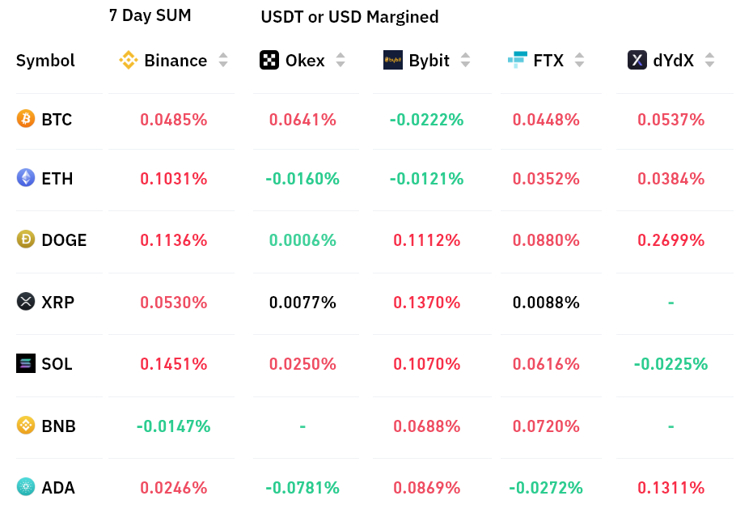Click the Bybit exchange logo icon

click(393, 60)
